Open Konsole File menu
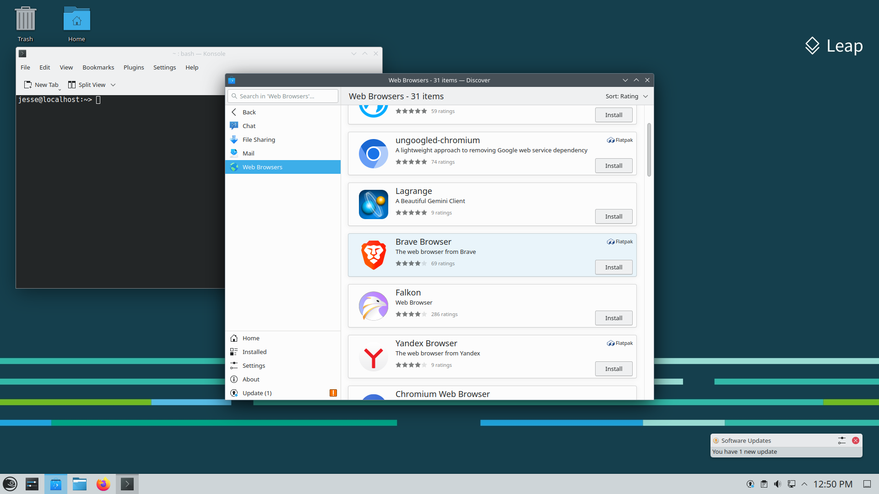This screenshot has height=494, width=879. pos(25,67)
